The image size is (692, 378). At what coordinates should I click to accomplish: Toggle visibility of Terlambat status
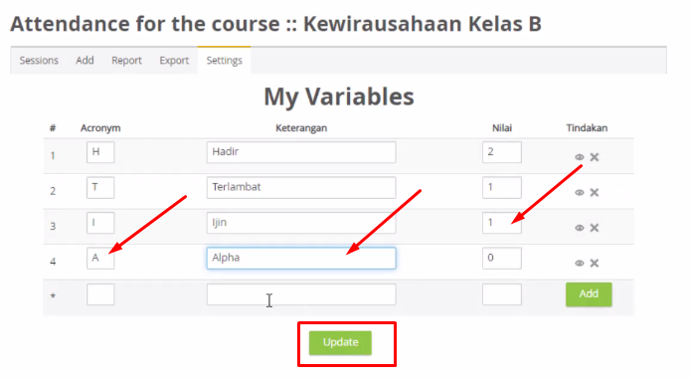coord(580,193)
